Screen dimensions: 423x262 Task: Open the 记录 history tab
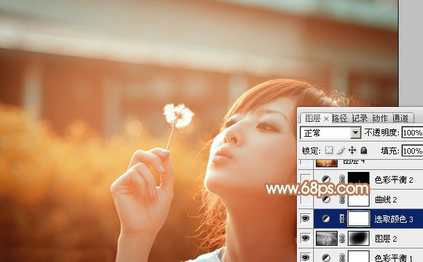(x=360, y=118)
